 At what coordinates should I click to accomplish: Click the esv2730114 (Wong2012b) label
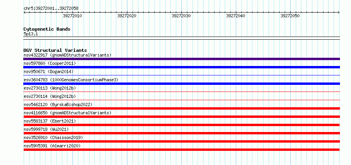tap(50, 96)
